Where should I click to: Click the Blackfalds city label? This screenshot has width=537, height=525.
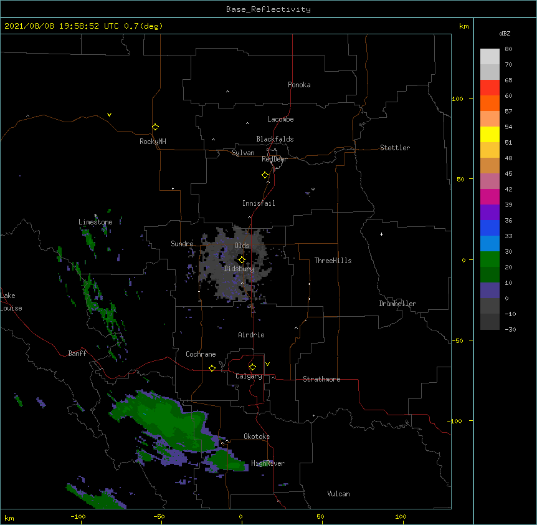[x=275, y=139]
